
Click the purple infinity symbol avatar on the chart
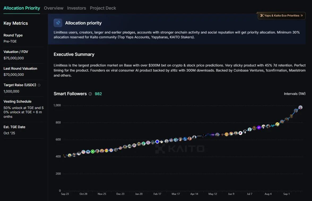(x=213, y=135)
